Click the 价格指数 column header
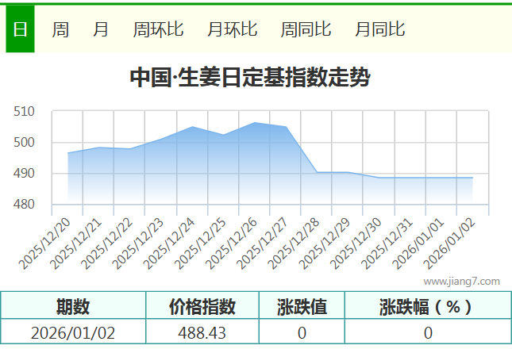 [x=202, y=306]
